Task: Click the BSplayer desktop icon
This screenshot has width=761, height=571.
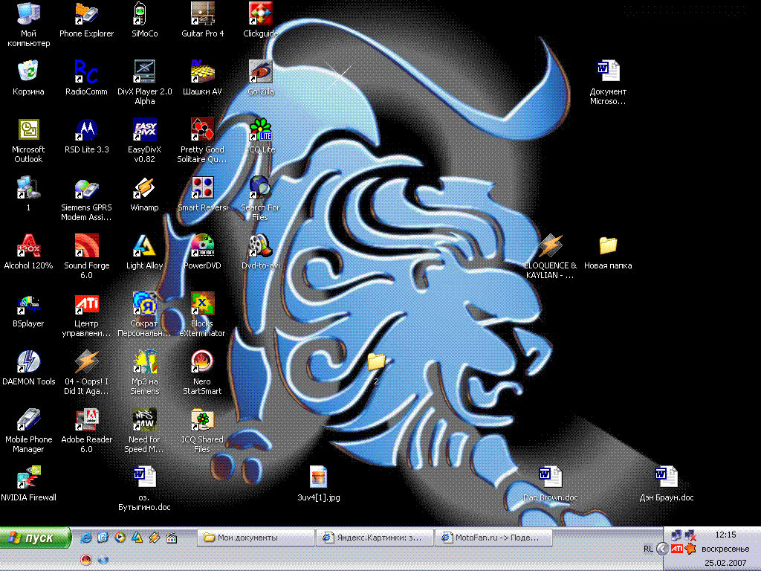Action: click(x=28, y=304)
